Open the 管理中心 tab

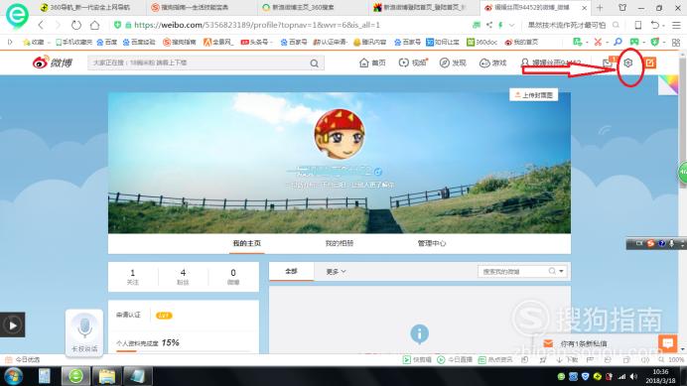point(432,243)
